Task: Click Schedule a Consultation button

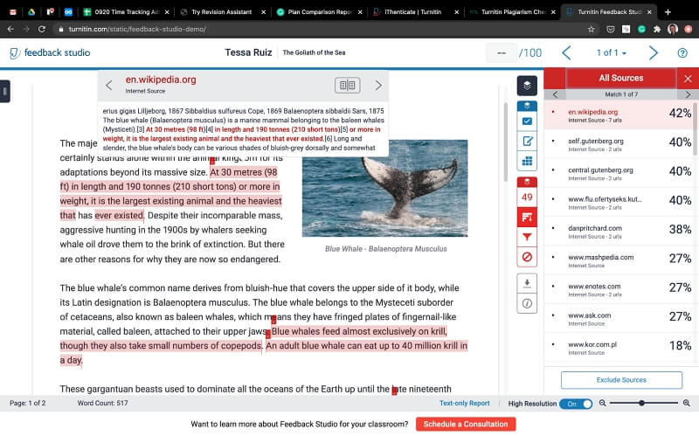Action: [466, 424]
